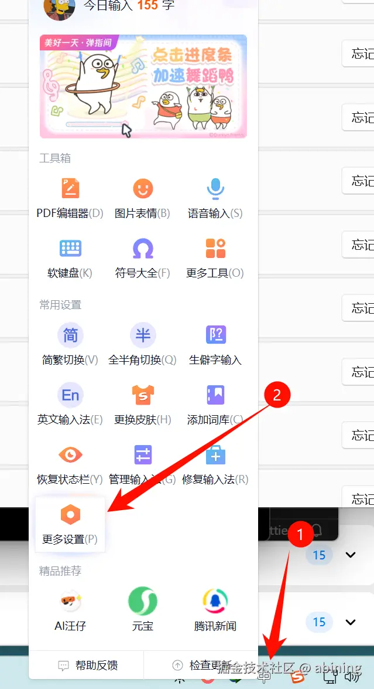Click the Sogou S tray icon
This screenshot has width=374, height=689.
point(298,678)
